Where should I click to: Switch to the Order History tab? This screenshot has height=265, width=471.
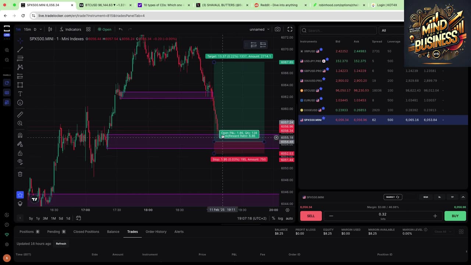[x=156, y=232]
